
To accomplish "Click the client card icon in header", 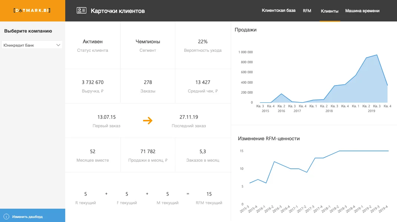I will point(81,11).
